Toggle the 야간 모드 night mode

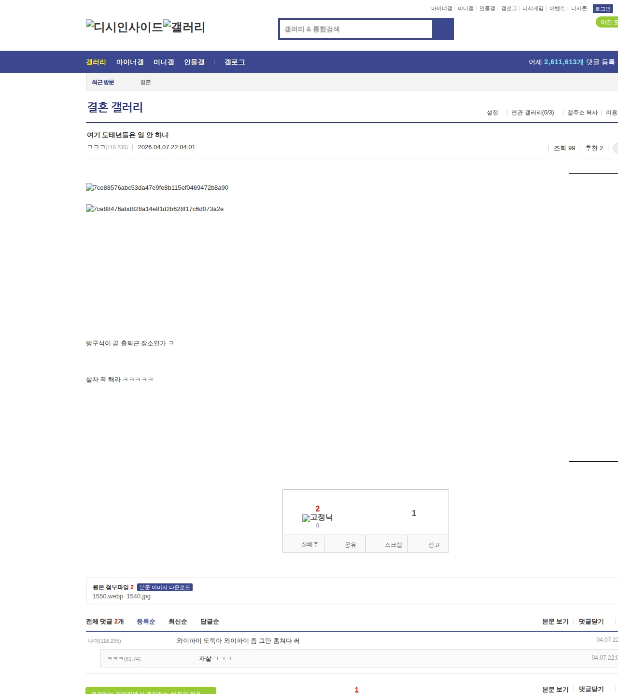[x=608, y=22]
